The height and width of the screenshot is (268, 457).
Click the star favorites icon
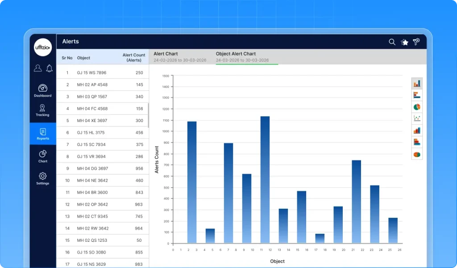pos(404,42)
